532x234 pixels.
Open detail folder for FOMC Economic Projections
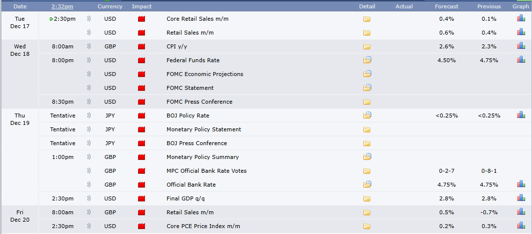click(367, 74)
